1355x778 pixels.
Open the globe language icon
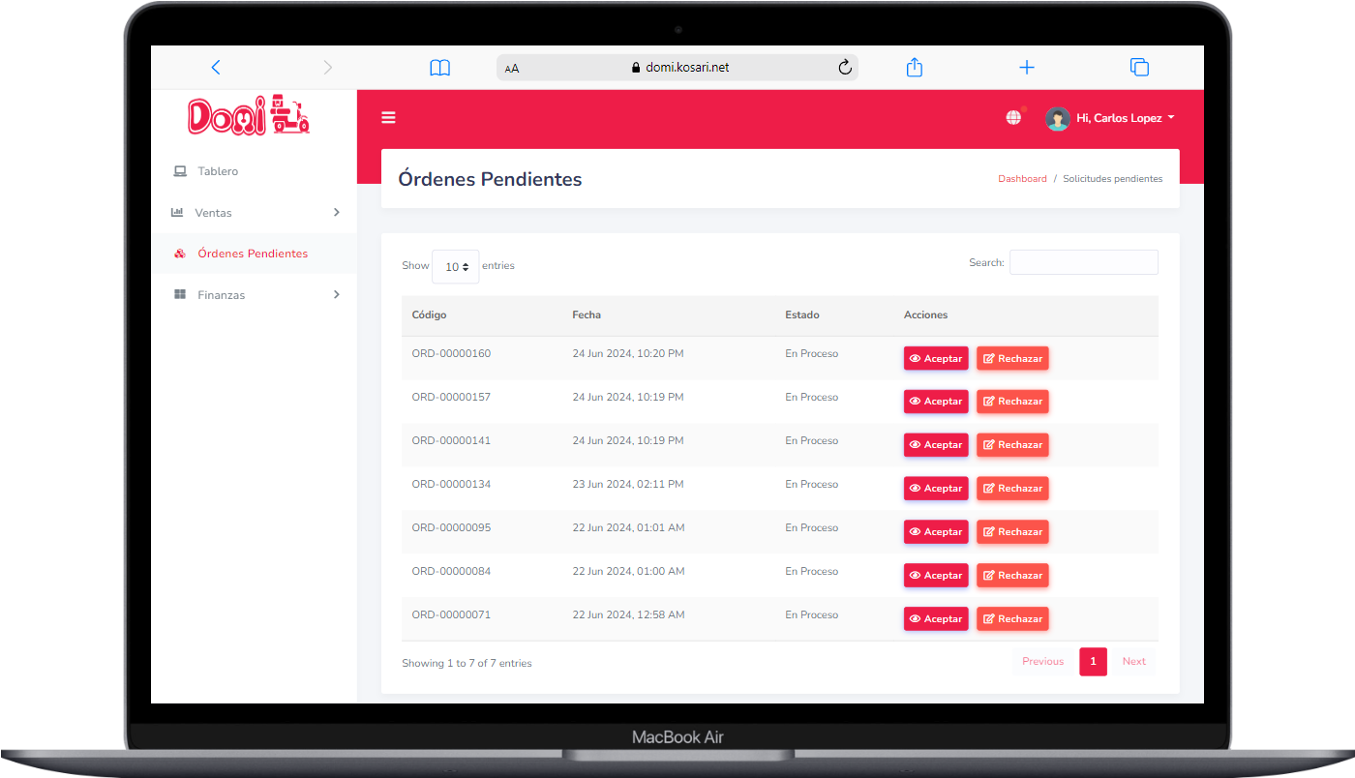pyautogui.click(x=1013, y=118)
